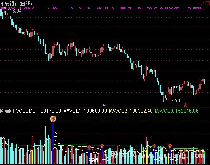This screenshot has height=165, width=210.
Task: Select the 平安银行(日线) chart title
Action: coord(16,4)
